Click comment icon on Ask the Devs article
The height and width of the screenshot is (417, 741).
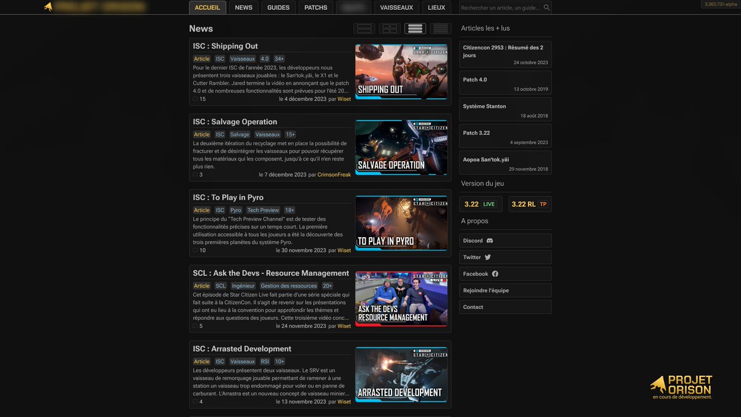(196, 326)
